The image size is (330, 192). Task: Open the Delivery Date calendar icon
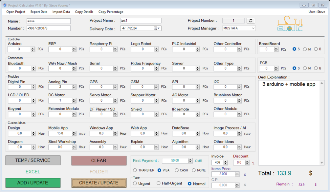click(155, 28)
